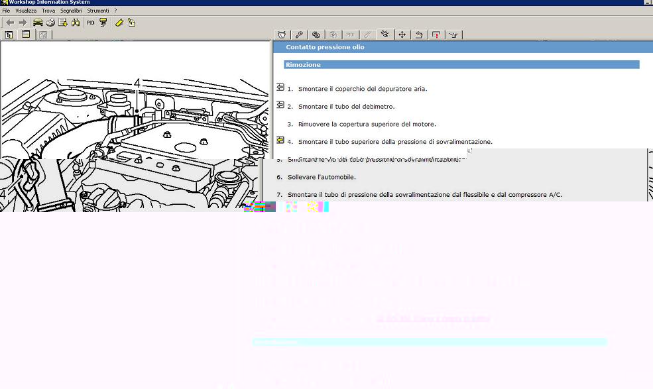Click 'Contatto pressione olio' heading

coord(325,47)
